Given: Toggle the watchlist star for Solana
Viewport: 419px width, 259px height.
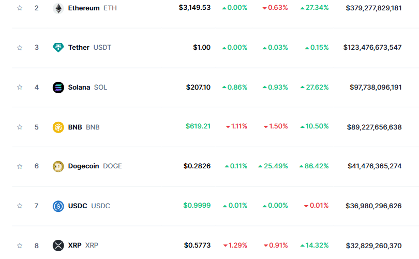Looking at the screenshot, I should click(20, 87).
